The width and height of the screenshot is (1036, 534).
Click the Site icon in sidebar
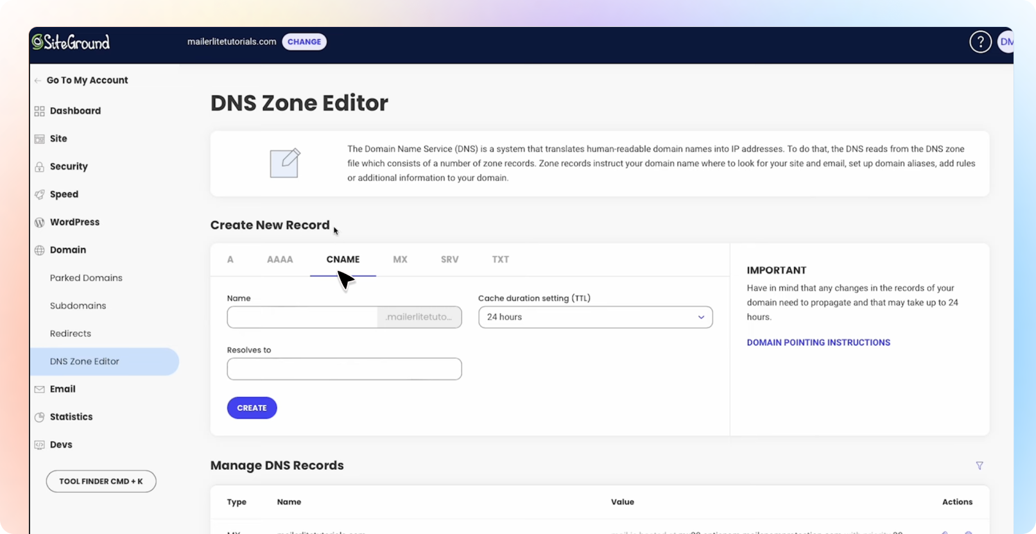tap(39, 139)
